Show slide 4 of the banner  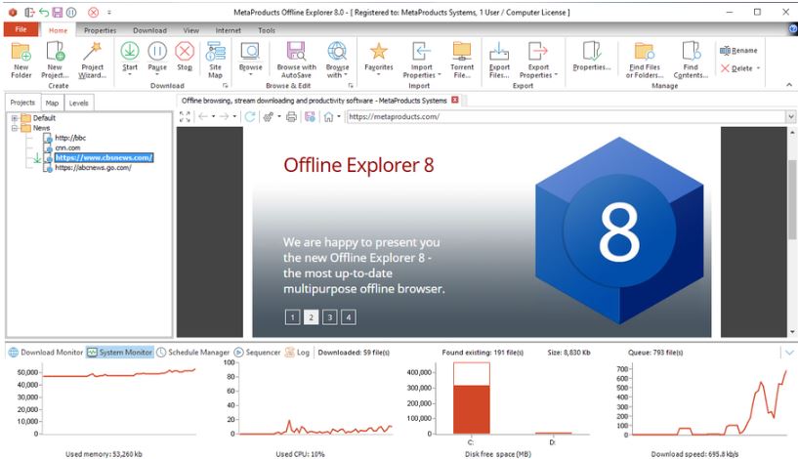pos(349,317)
